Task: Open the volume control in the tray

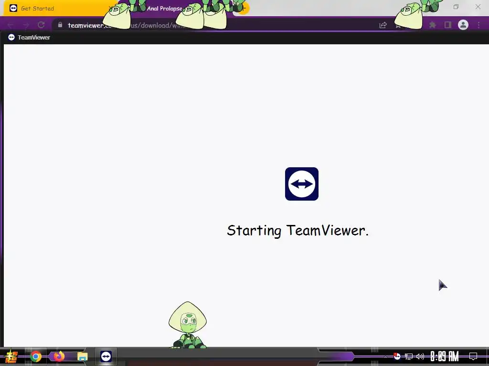Action: pyautogui.click(x=420, y=356)
